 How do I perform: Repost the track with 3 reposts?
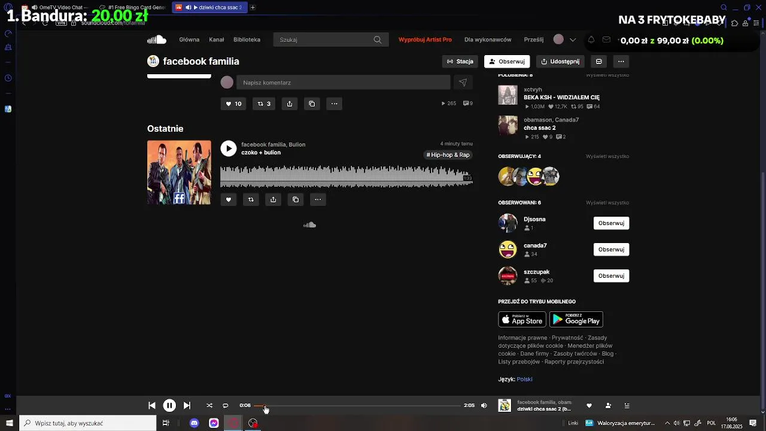(x=264, y=104)
